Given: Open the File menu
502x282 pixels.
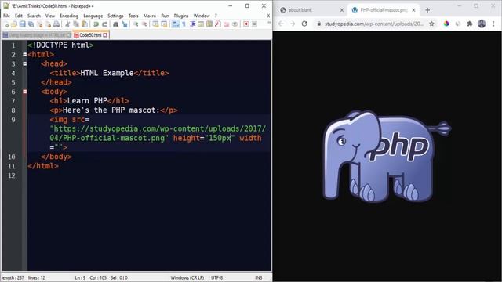Looking at the screenshot, I should click(6, 16).
